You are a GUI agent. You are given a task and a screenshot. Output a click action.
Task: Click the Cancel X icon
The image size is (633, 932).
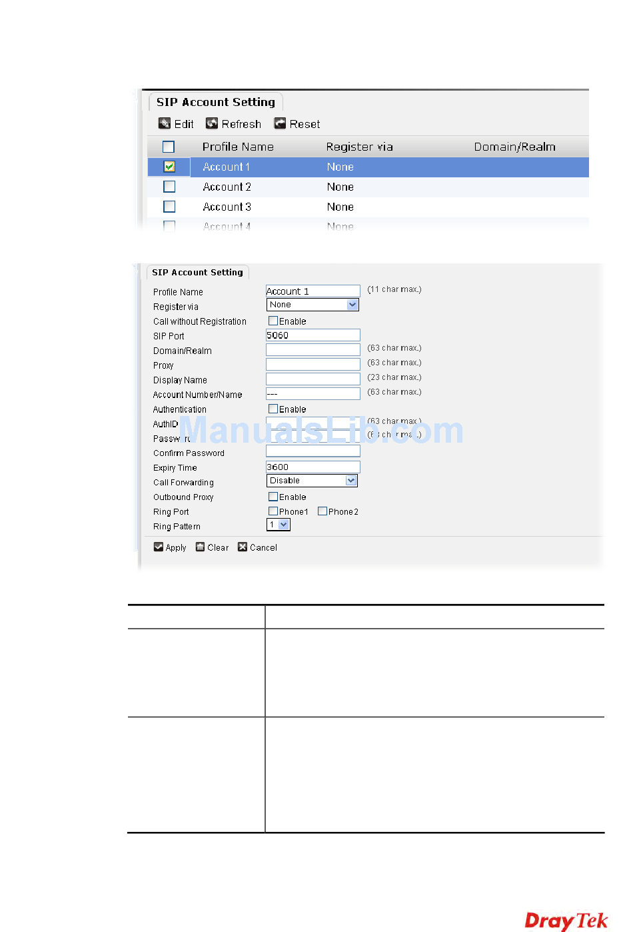coord(243,547)
